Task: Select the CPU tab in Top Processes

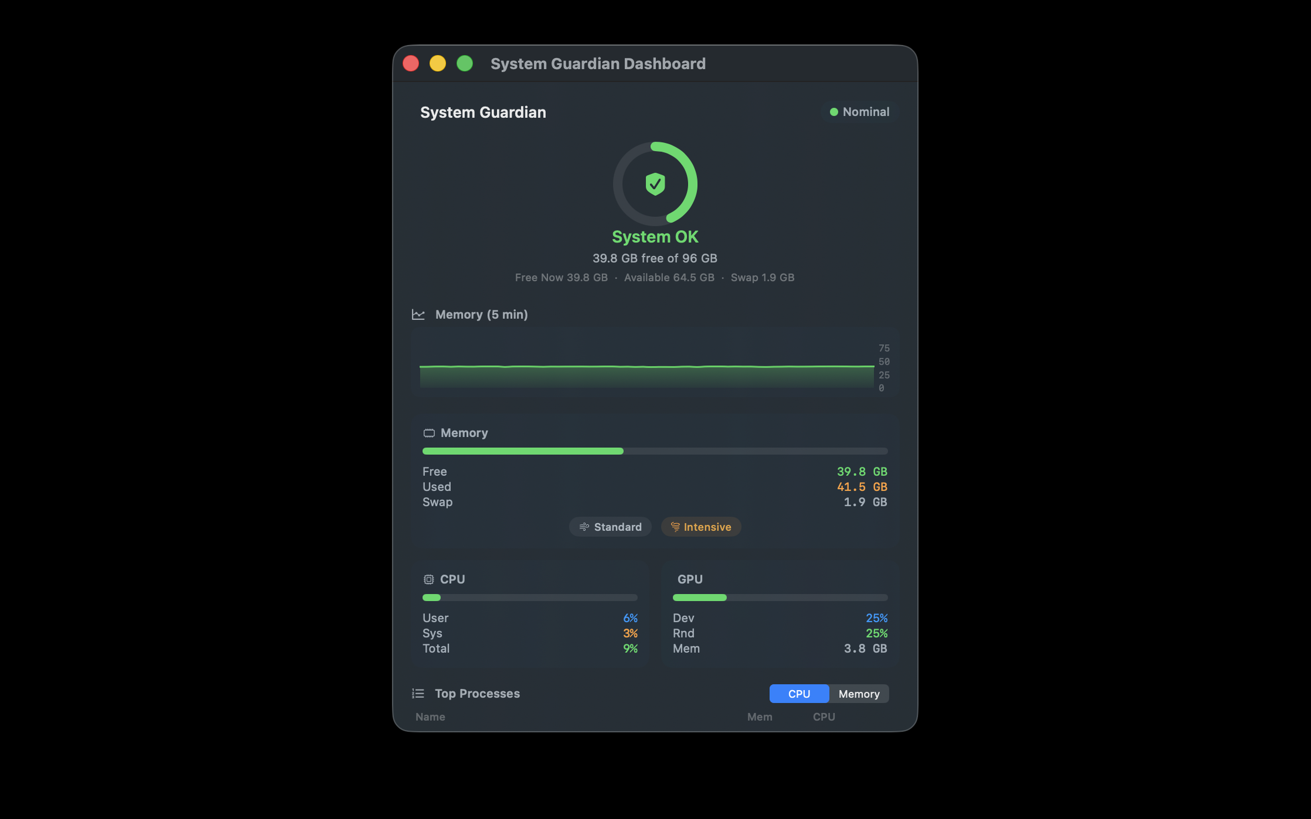Action: point(799,693)
